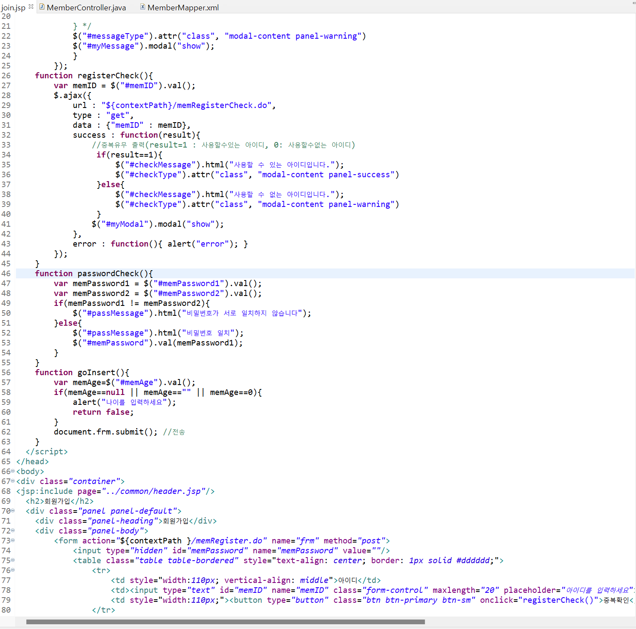Click the comment line about 중복유무 출력
The width and height of the screenshot is (636, 629).
click(x=223, y=145)
